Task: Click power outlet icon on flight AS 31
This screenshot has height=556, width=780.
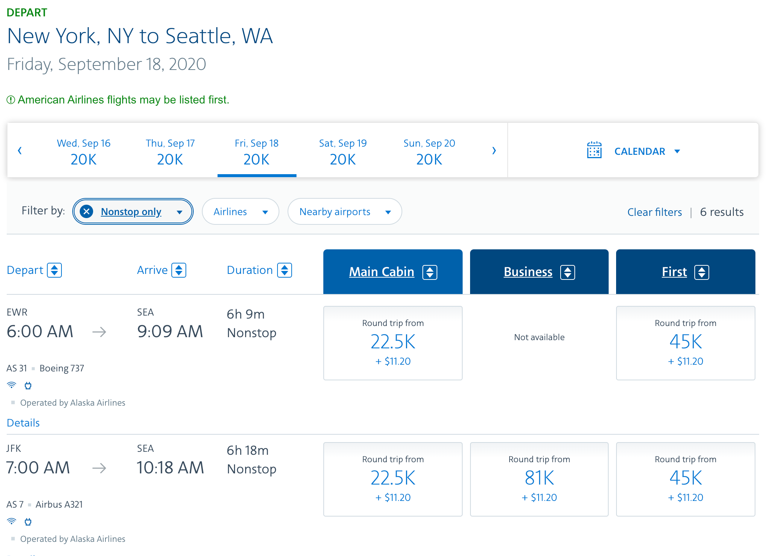Action: [x=28, y=386]
